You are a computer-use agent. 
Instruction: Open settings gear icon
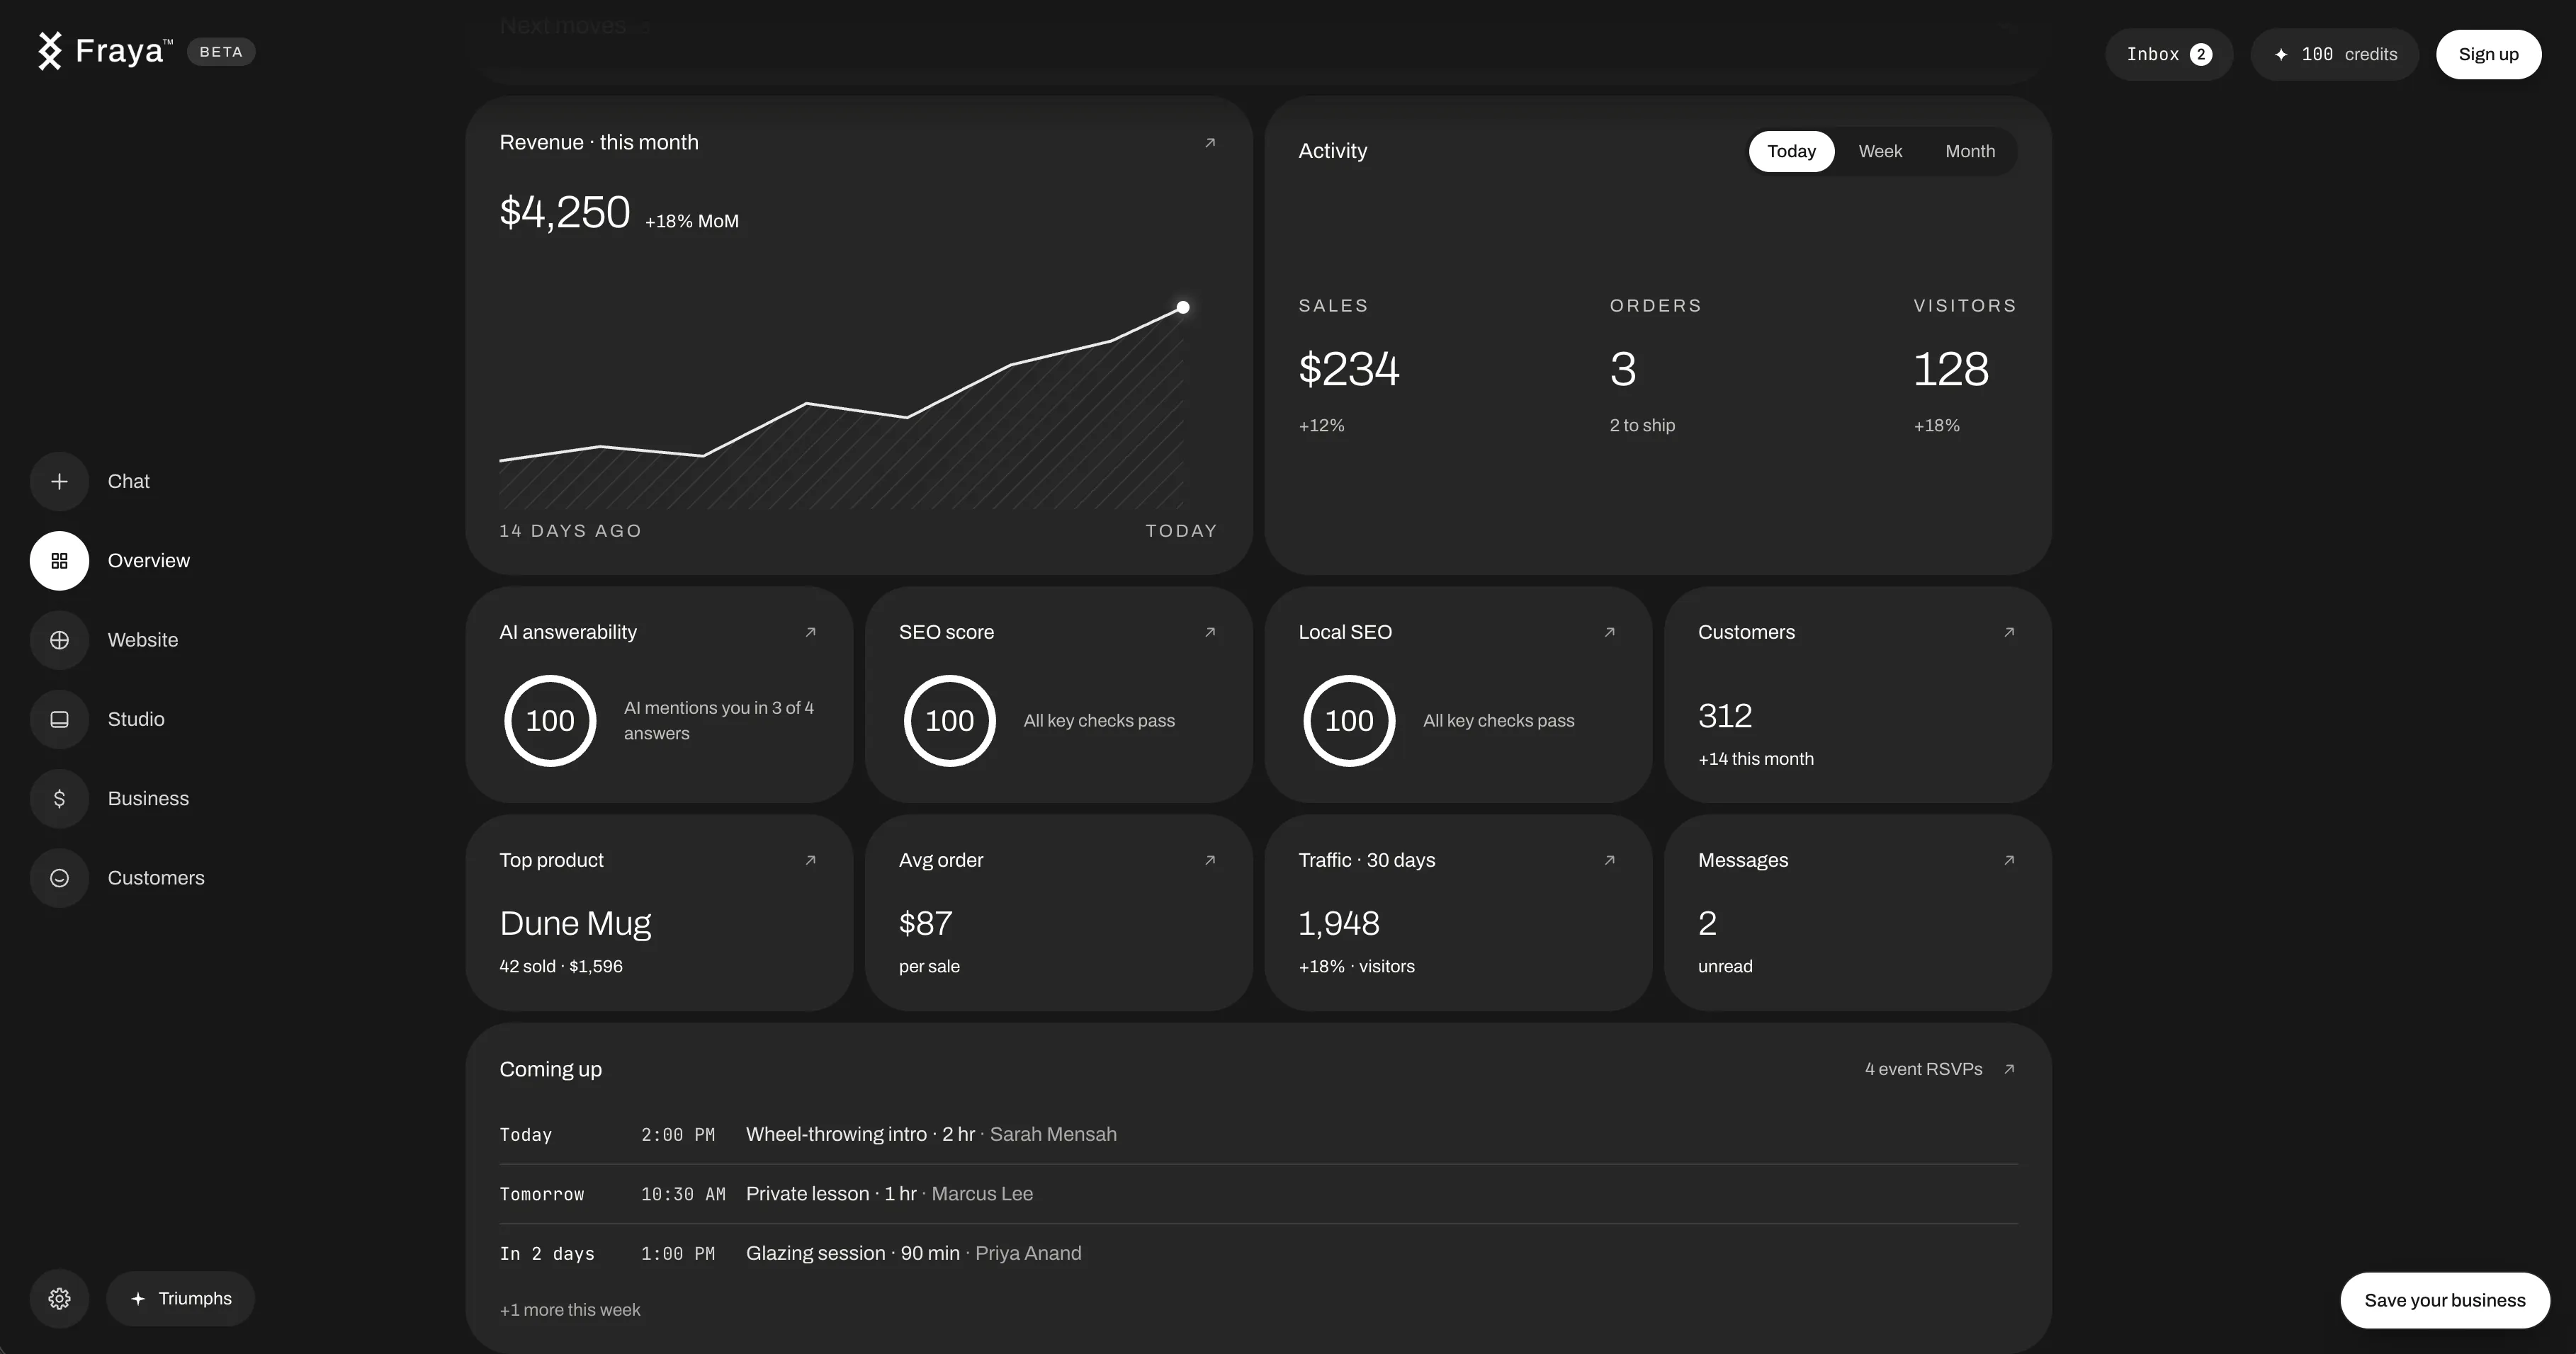point(59,1298)
